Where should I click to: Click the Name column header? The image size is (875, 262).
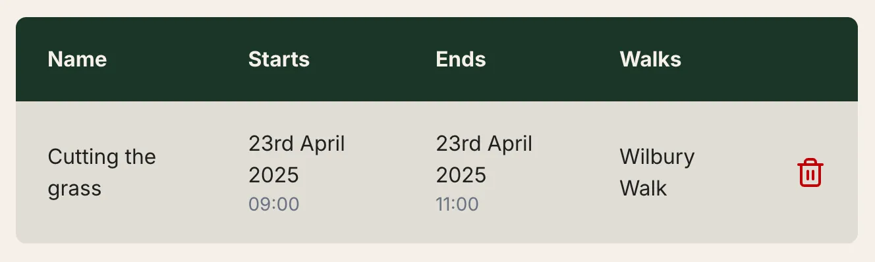(77, 59)
